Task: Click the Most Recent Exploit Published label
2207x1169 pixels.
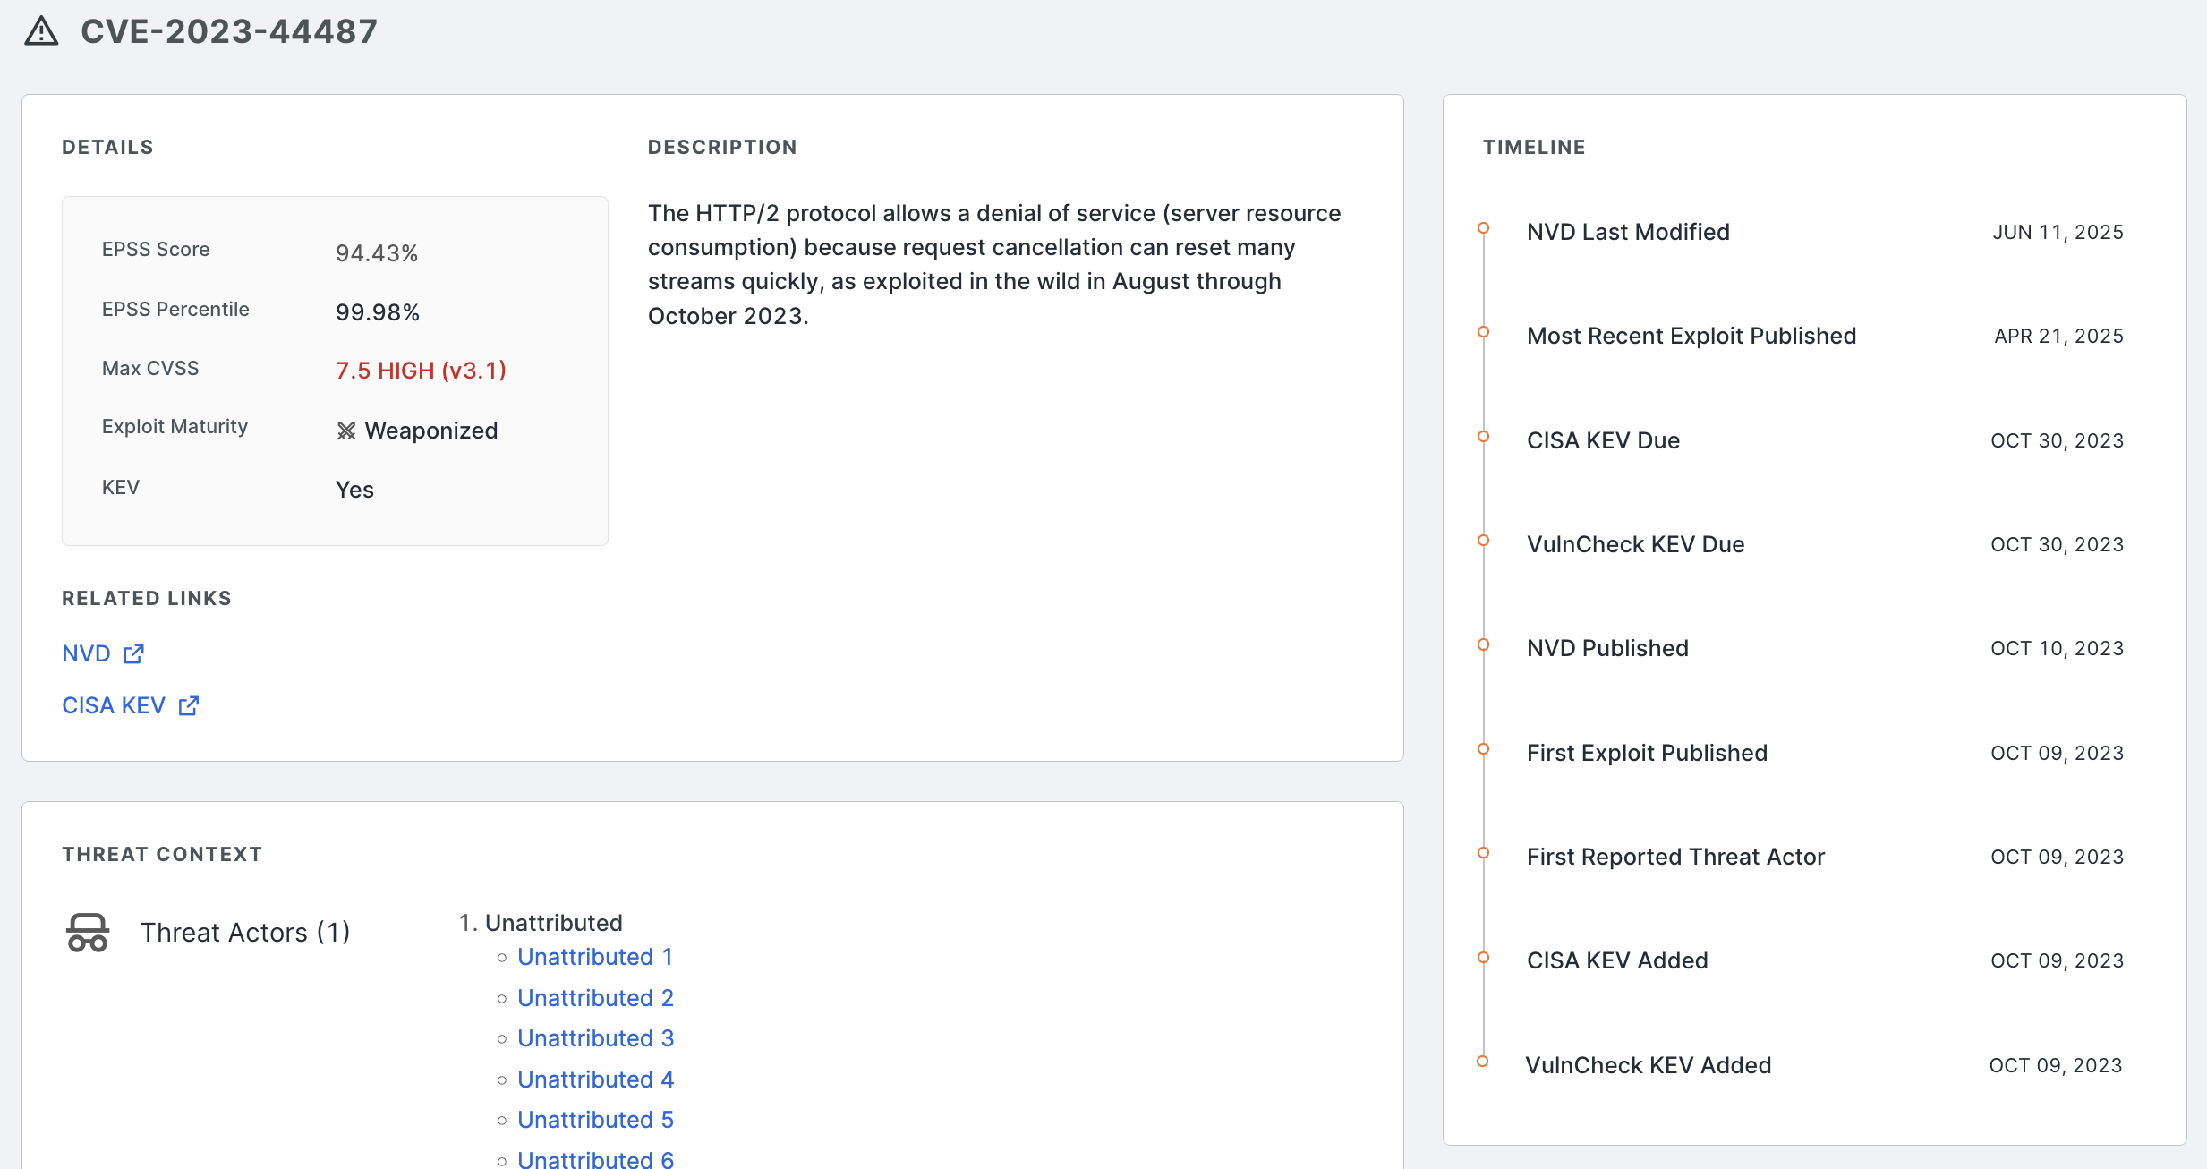Action: 1691,336
